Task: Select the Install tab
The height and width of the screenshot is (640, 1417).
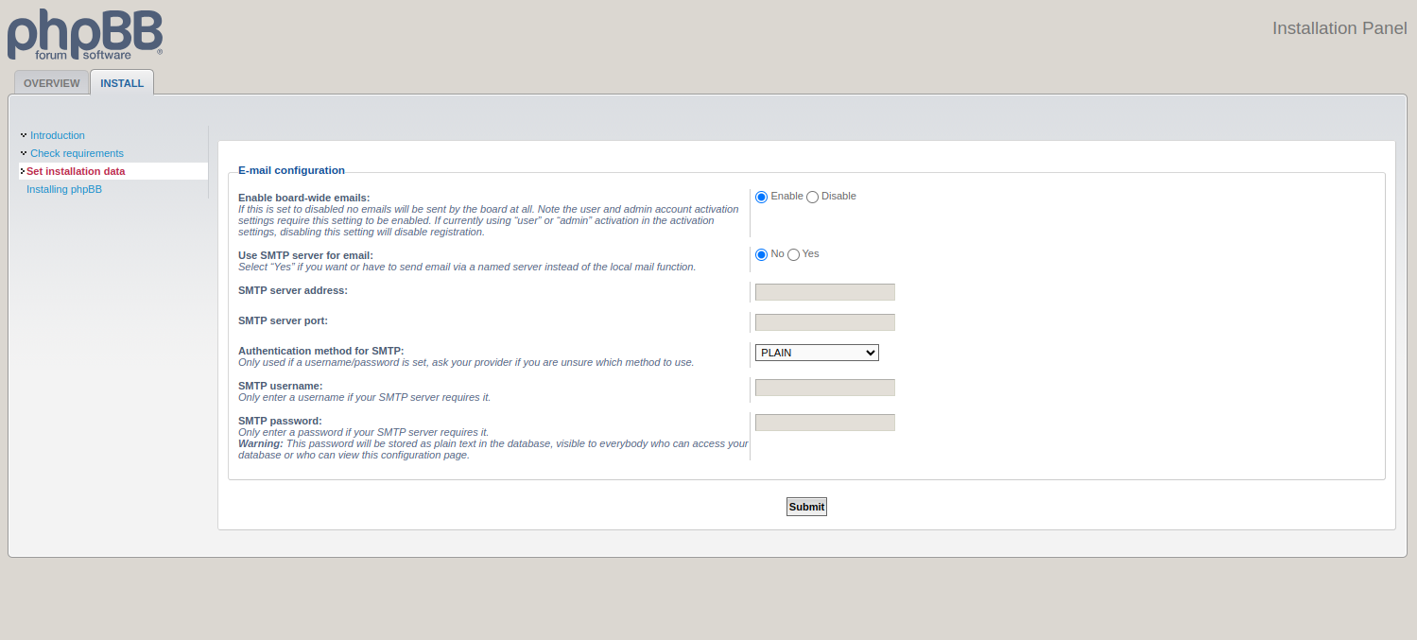Action: coord(122,83)
